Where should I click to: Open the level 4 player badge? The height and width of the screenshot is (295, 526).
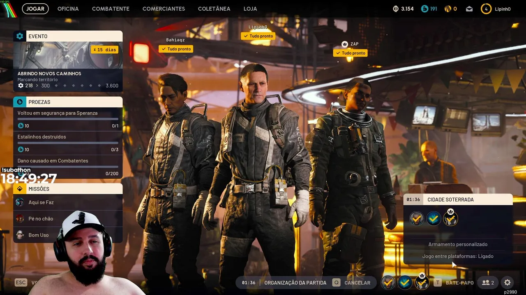click(x=486, y=9)
